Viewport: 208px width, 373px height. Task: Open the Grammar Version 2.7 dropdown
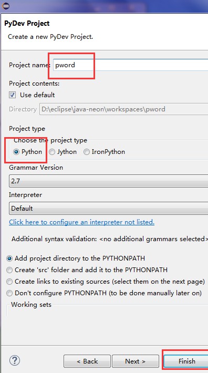click(x=108, y=181)
